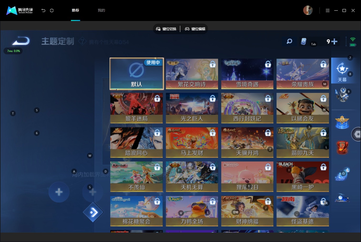
Task: Open the magnifier search icon
Action: pos(289,41)
